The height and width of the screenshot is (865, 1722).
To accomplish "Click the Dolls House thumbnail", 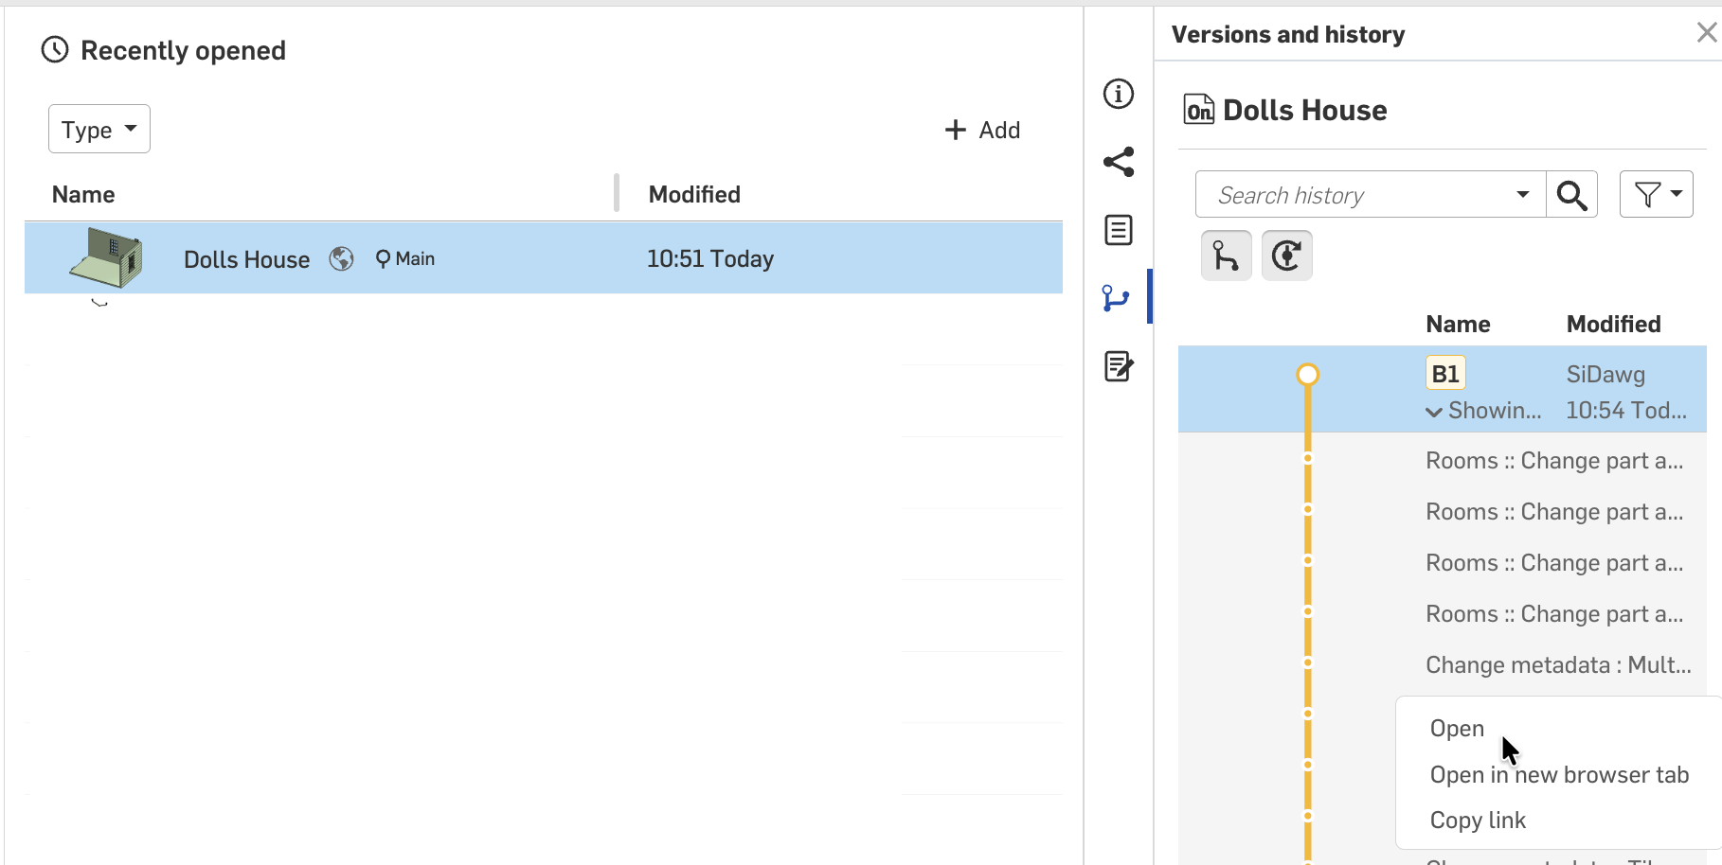I will [x=106, y=258].
